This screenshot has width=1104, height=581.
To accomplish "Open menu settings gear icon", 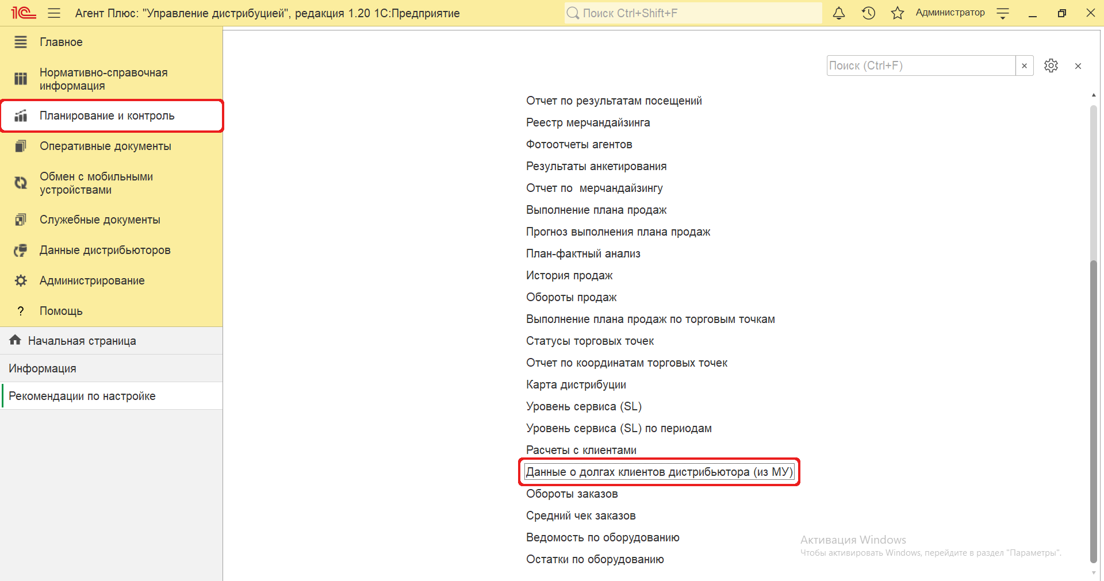I will [x=1051, y=66].
